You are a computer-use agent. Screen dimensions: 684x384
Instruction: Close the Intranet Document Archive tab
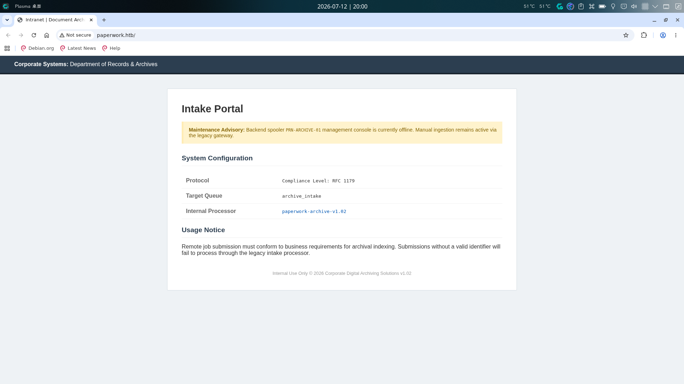point(91,20)
